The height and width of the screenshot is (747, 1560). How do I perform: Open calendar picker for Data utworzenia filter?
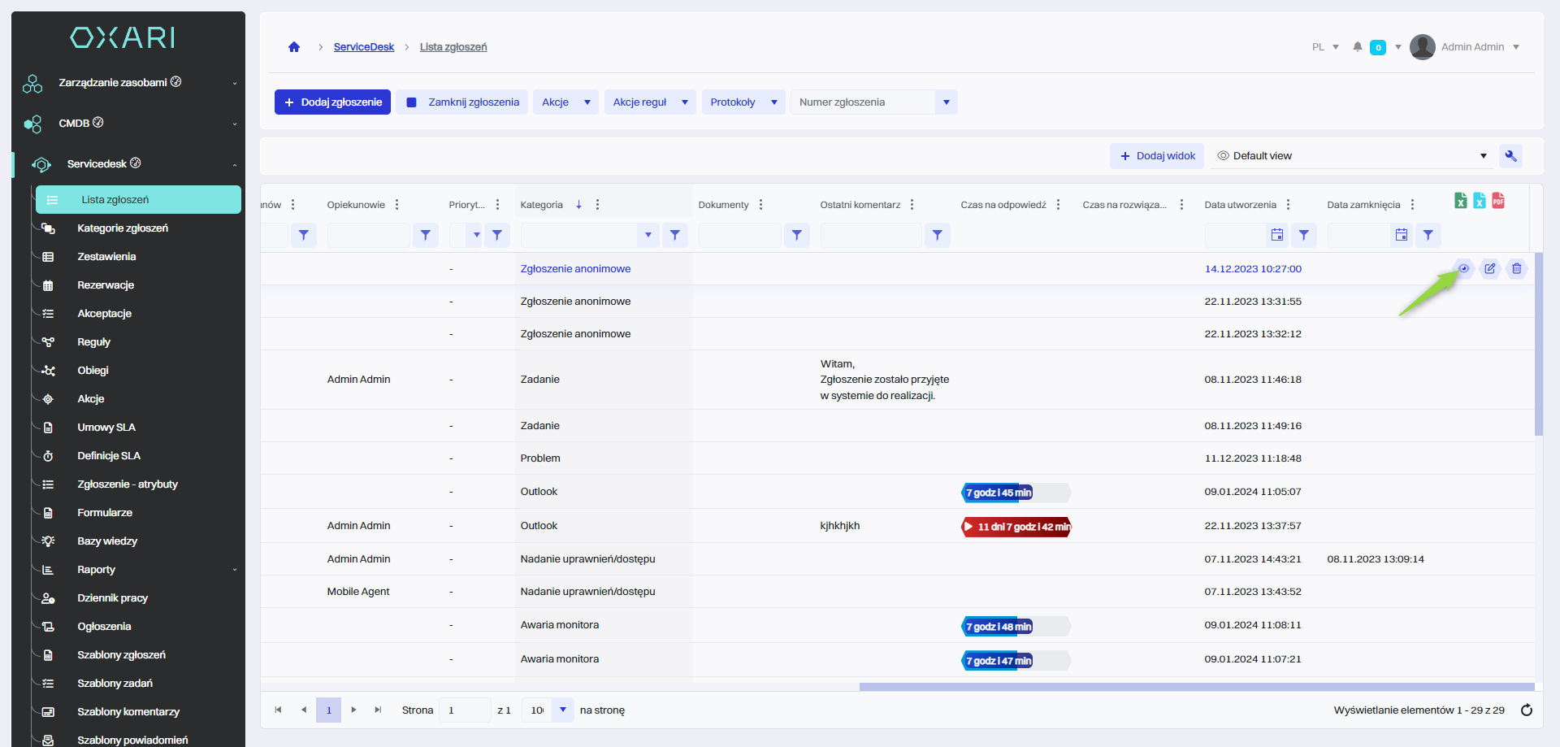tap(1276, 235)
